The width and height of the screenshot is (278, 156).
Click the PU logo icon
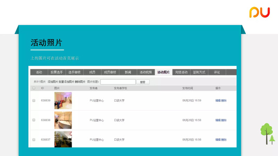coord(260,13)
